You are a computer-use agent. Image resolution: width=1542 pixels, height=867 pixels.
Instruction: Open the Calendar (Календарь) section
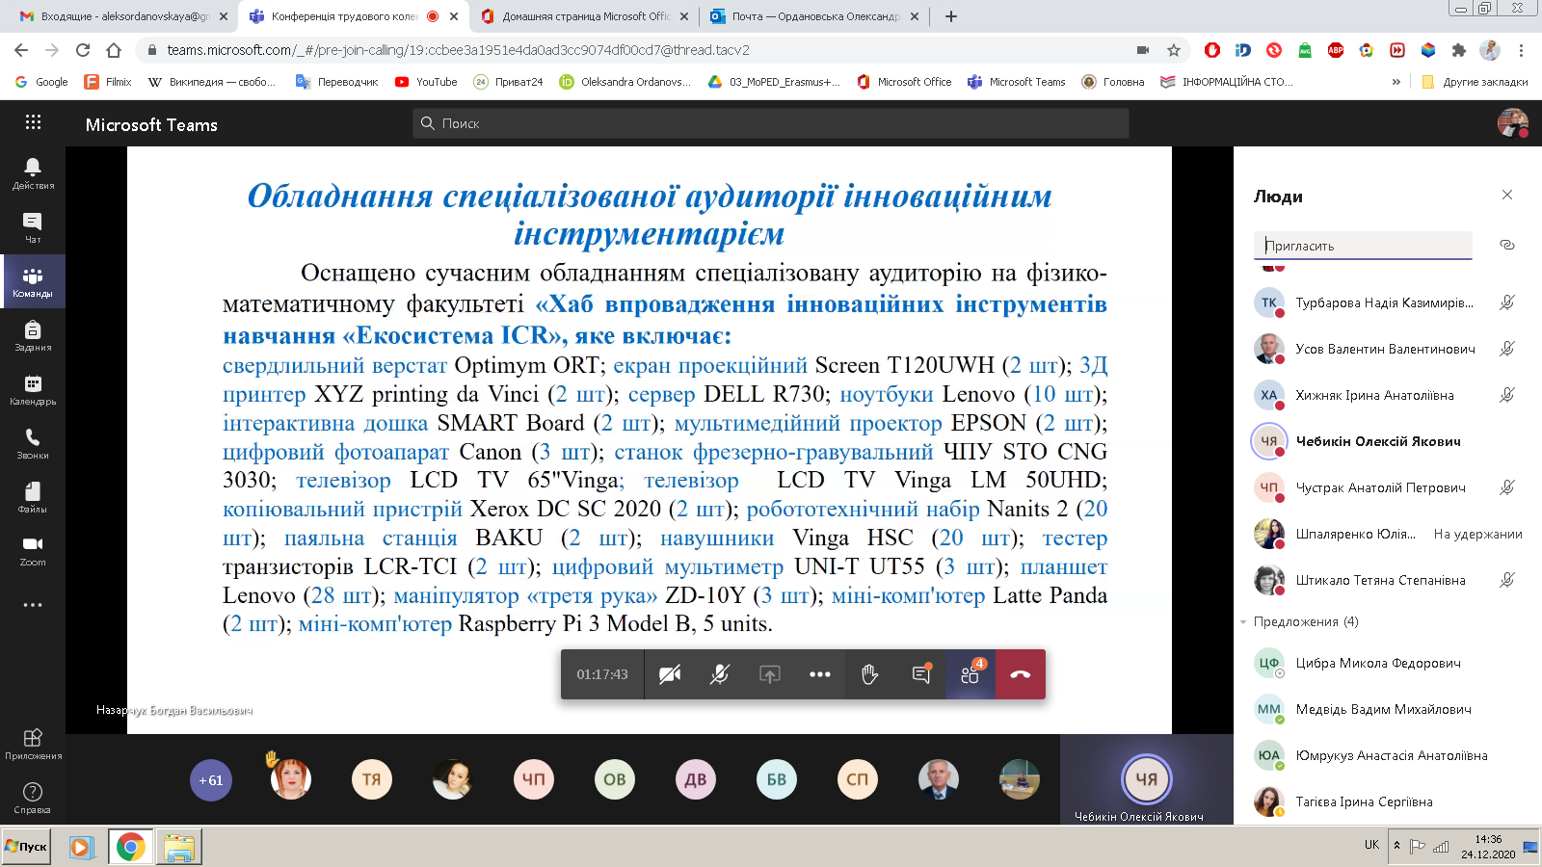pos(33,389)
